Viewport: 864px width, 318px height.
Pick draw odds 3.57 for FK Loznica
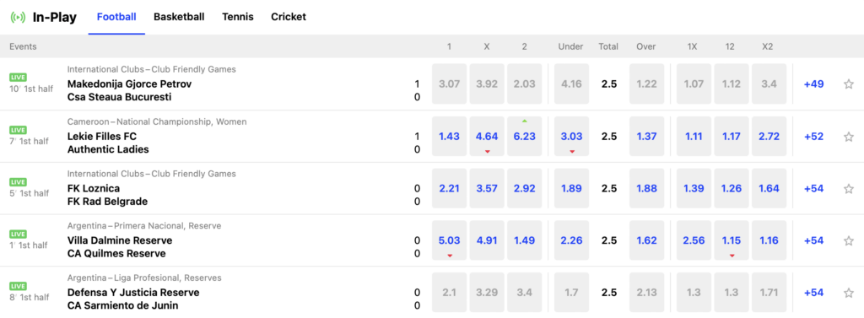pyautogui.click(x=487, y=188)
